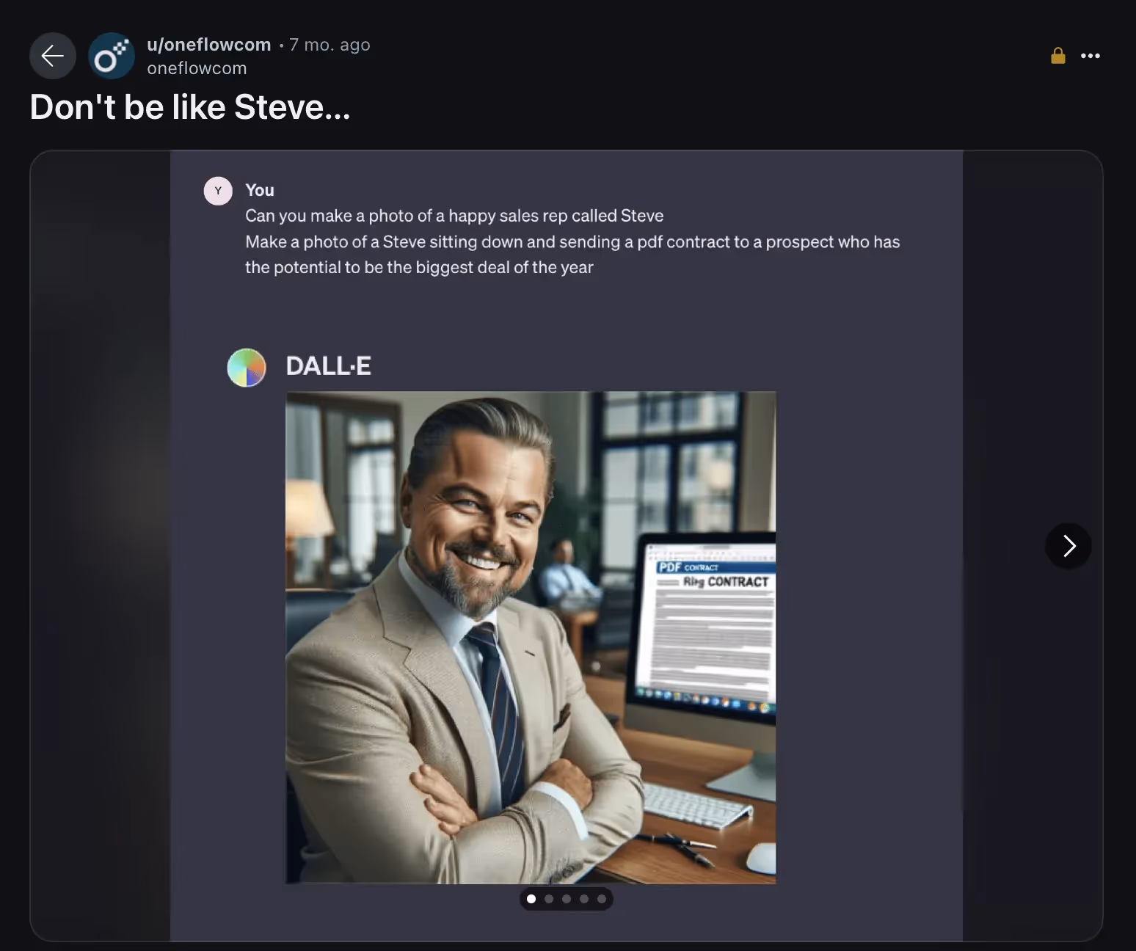Click the 'Y' user avatar circle
This screenshot has height=951, width=1136.
[218, 191]
